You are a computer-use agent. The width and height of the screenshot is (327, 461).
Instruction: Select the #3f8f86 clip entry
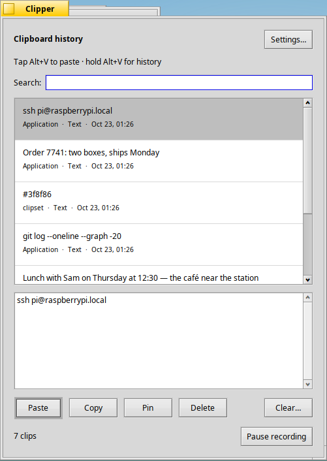159,203
